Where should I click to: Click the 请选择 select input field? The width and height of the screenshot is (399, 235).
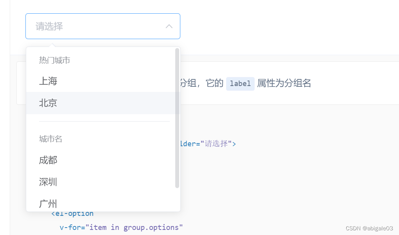coord(103,26)
